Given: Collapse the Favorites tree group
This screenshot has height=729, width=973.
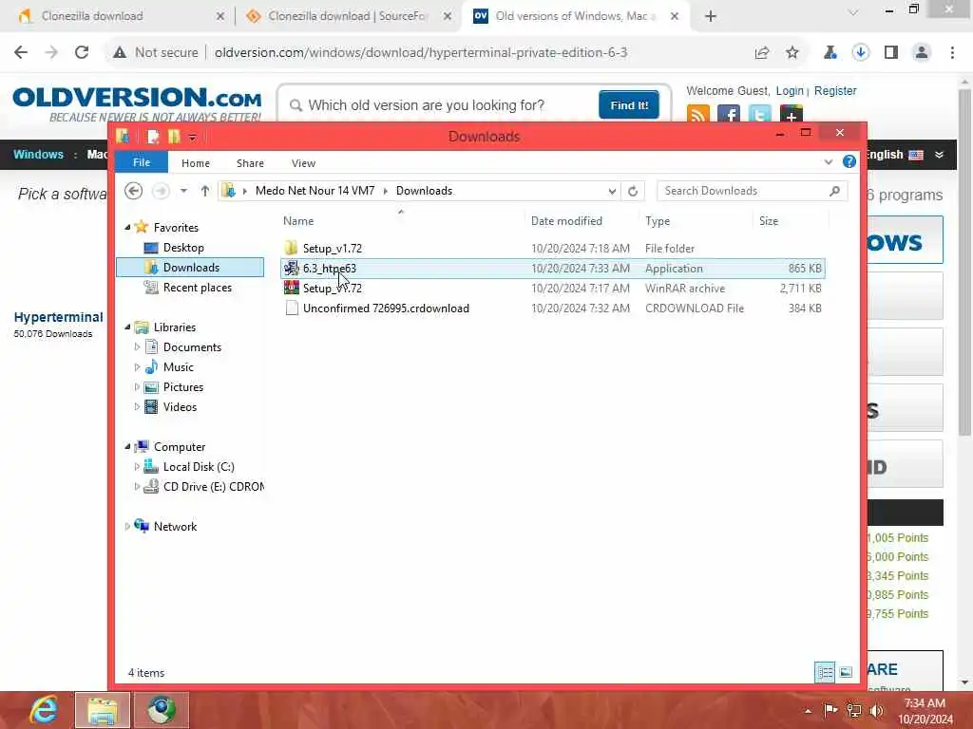Looking at the screenshot, I should [x=127, y=228].
